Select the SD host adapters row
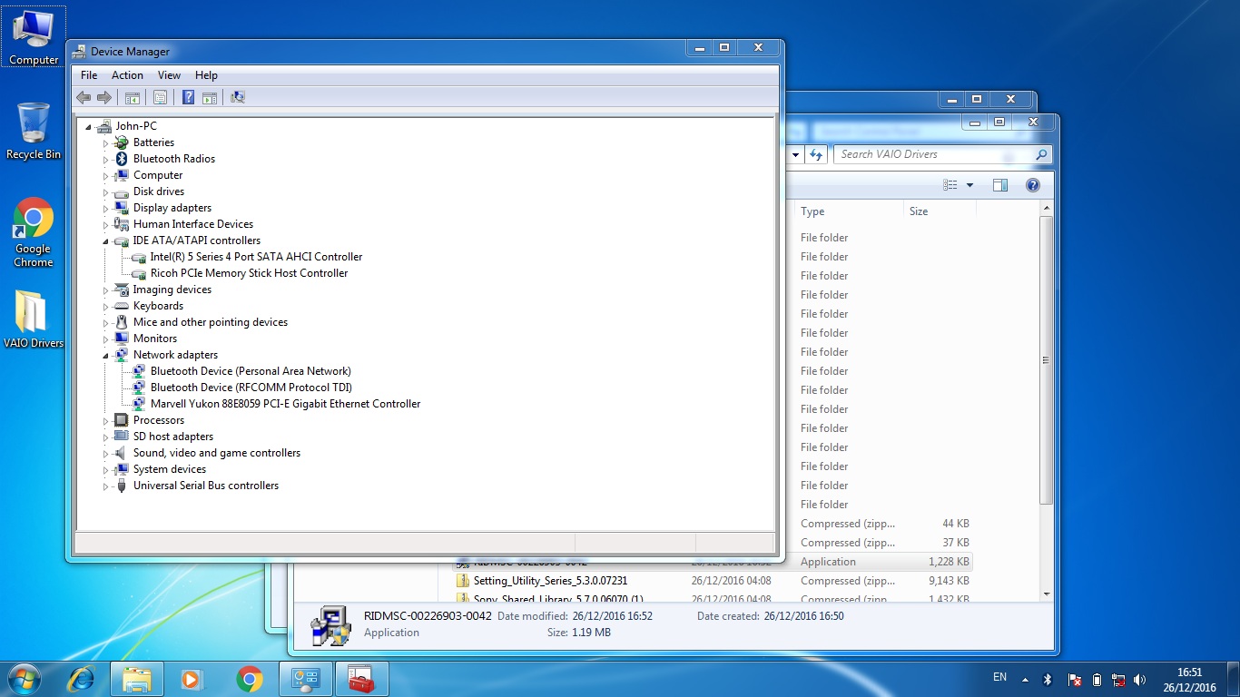 pyautogui.click(x=173, y=437)
